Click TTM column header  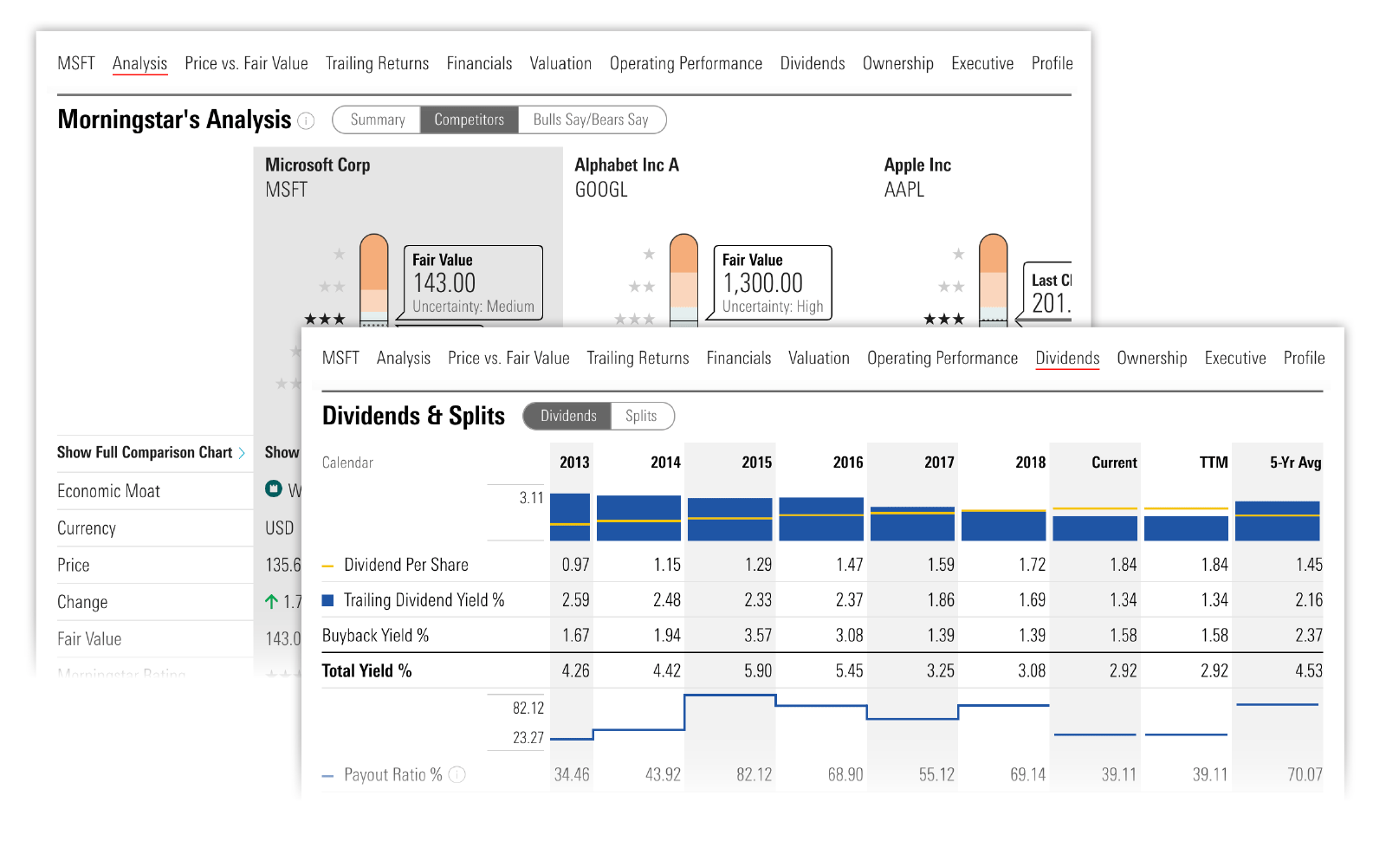click(1214, 463)
